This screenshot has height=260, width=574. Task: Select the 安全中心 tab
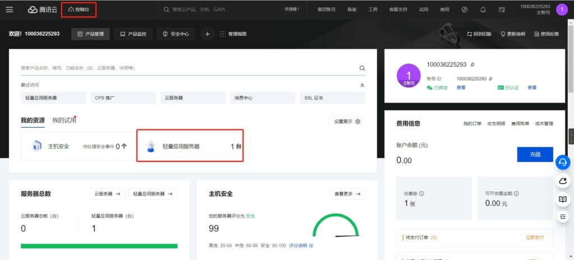pyautogui.click(x=175, y=34)
